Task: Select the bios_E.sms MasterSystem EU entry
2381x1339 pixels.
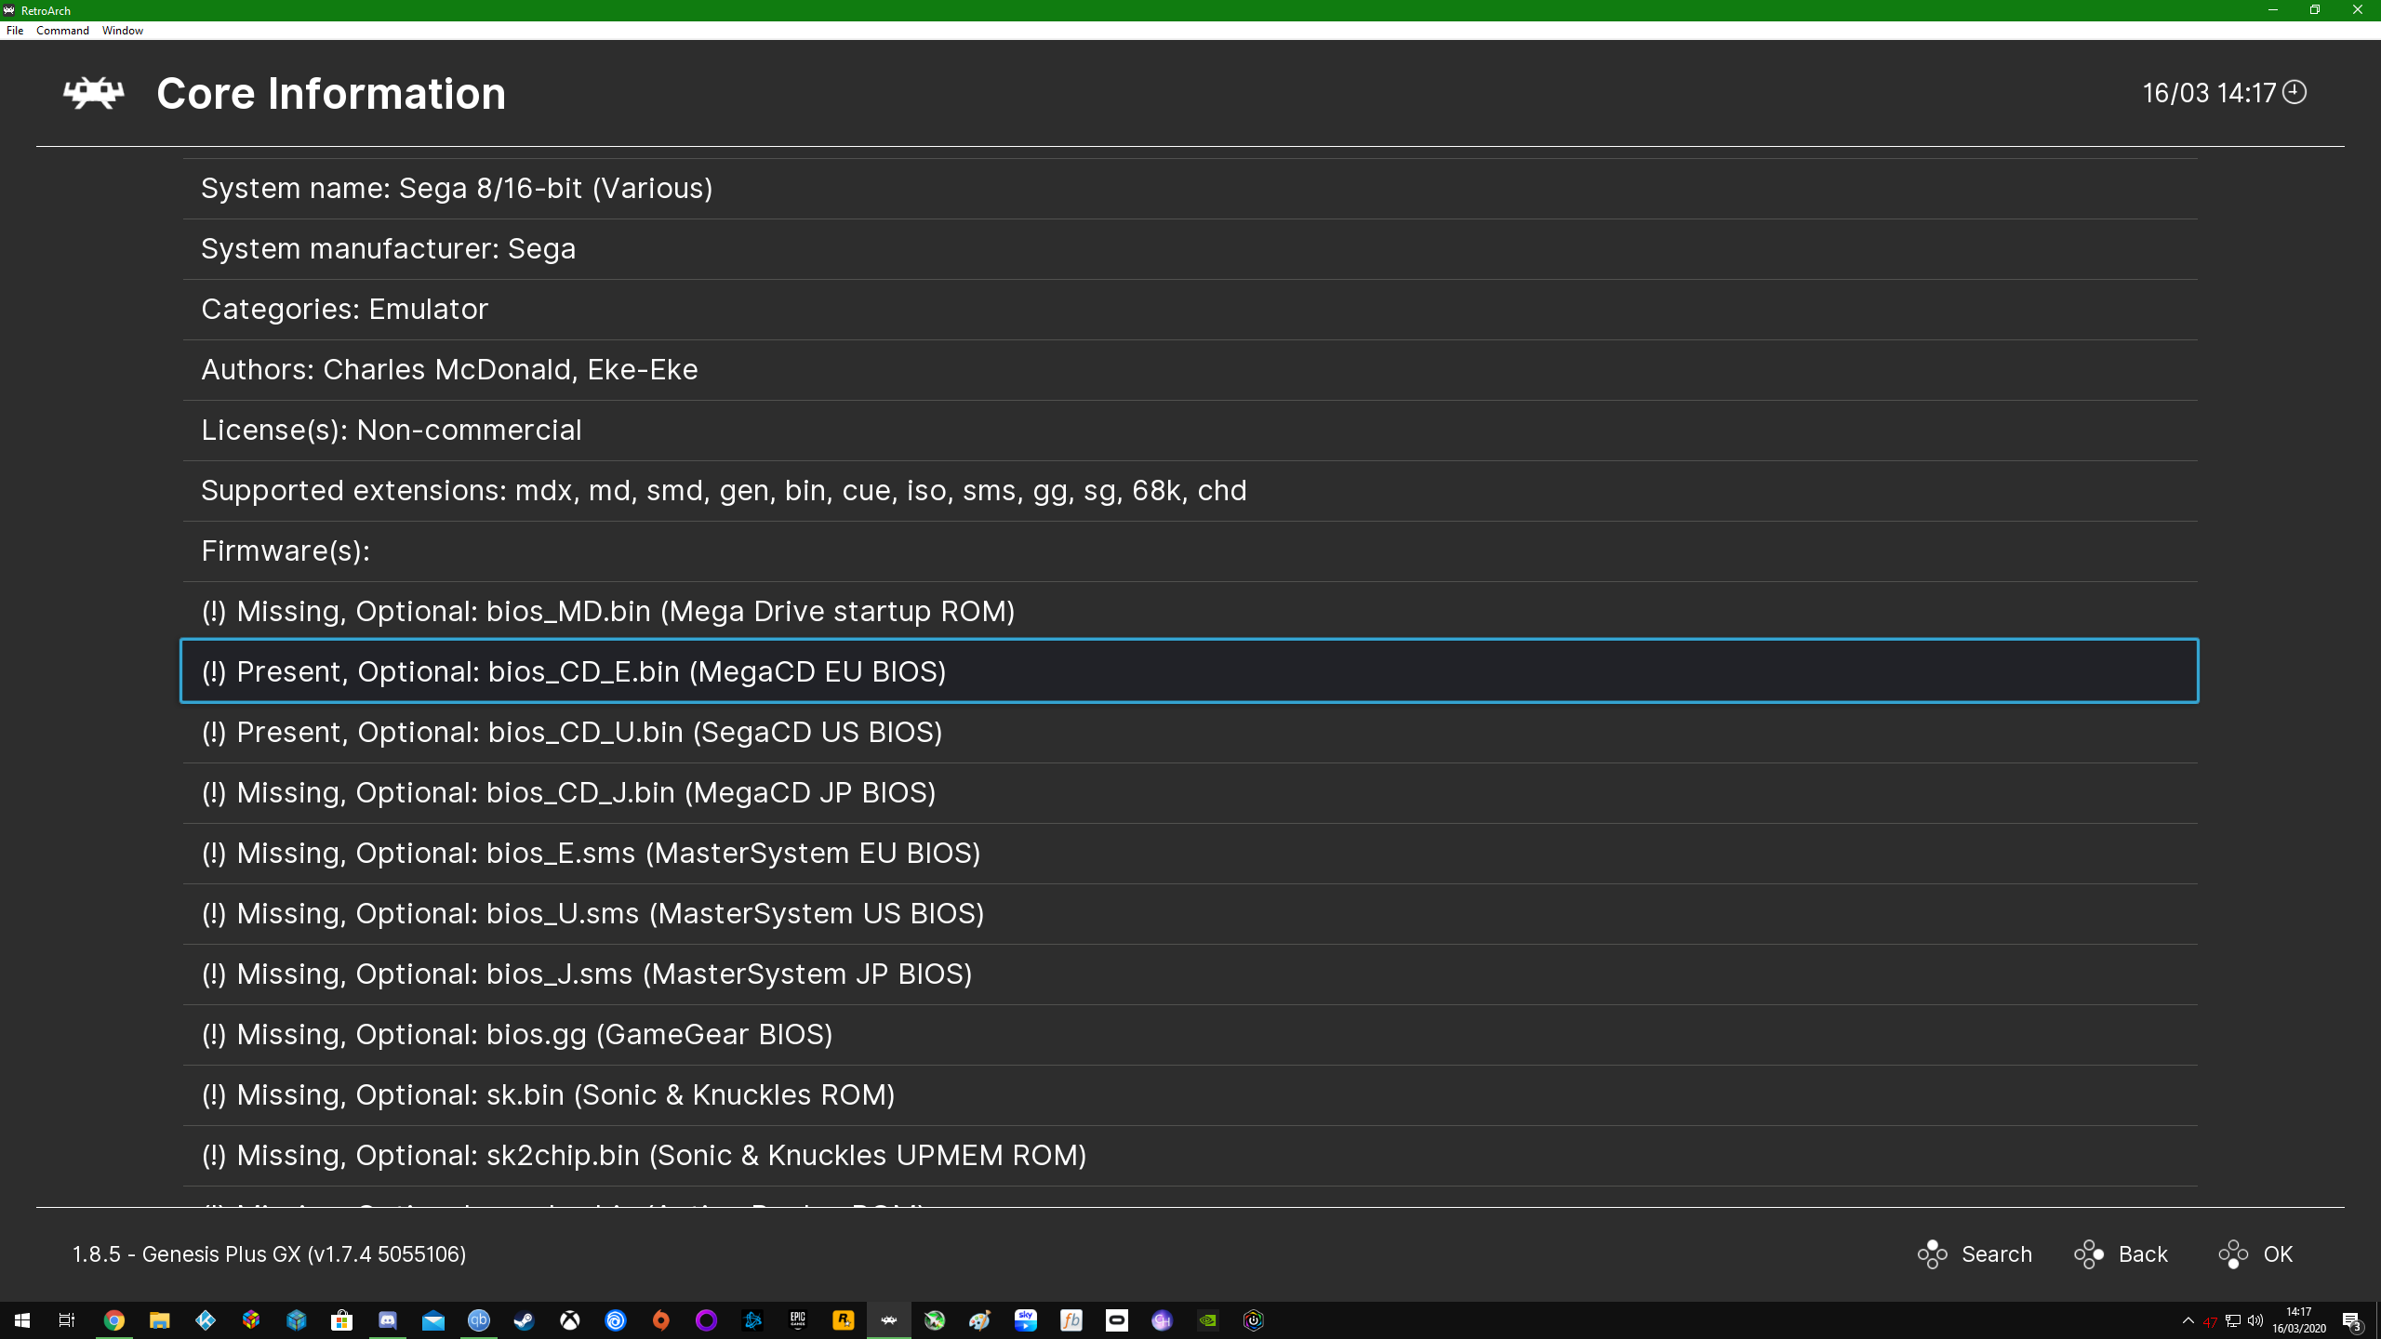Action: point(1190,854)
